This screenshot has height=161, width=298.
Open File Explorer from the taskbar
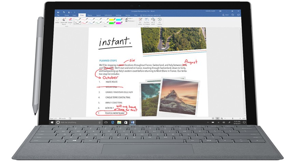click(119, 122)
